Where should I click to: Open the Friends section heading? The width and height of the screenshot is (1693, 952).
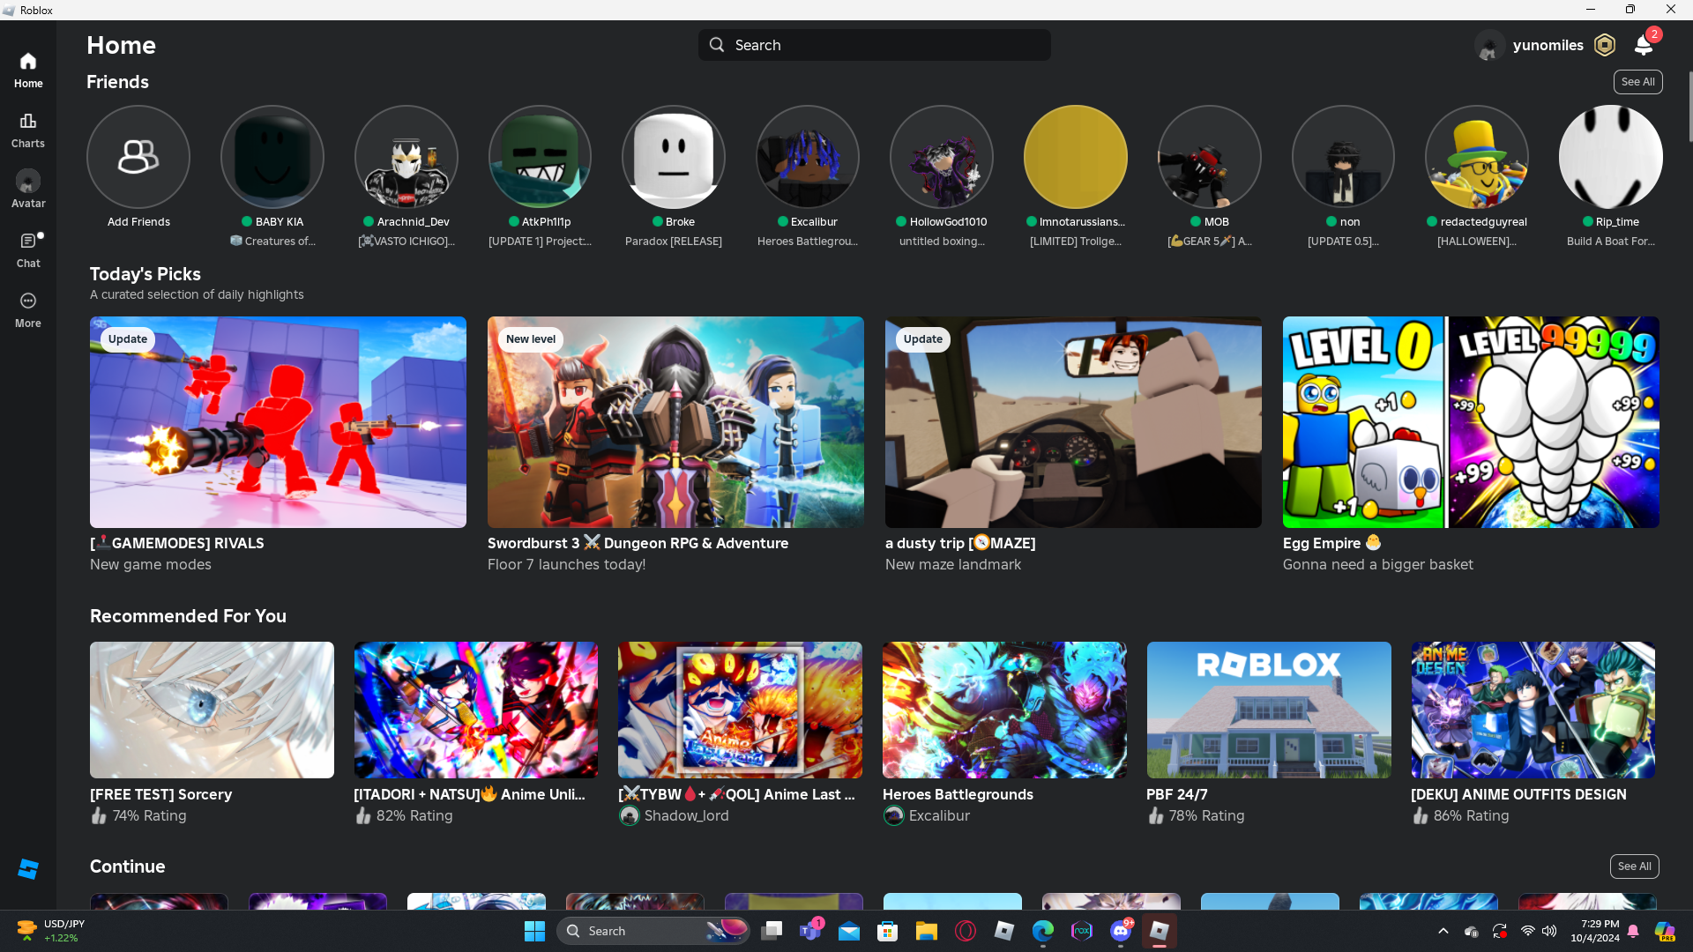point(117,82)
